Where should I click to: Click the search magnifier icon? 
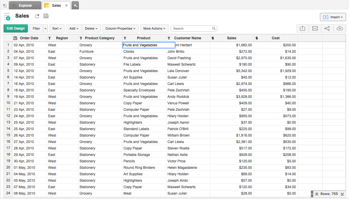point(214,29)
